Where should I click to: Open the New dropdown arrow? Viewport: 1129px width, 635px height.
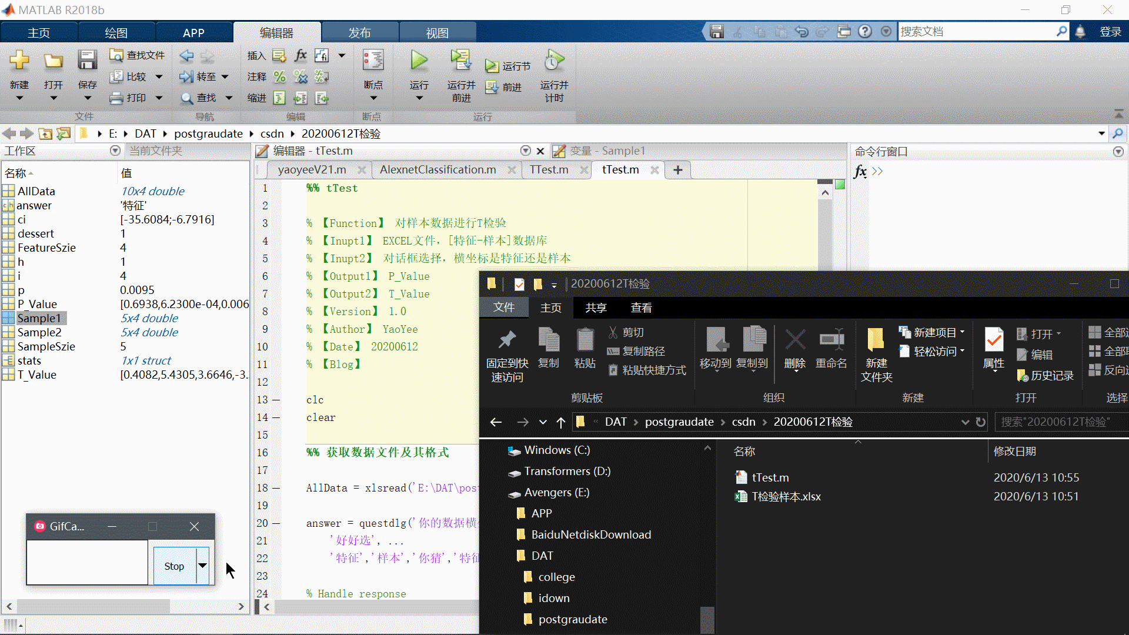point(19,98)
